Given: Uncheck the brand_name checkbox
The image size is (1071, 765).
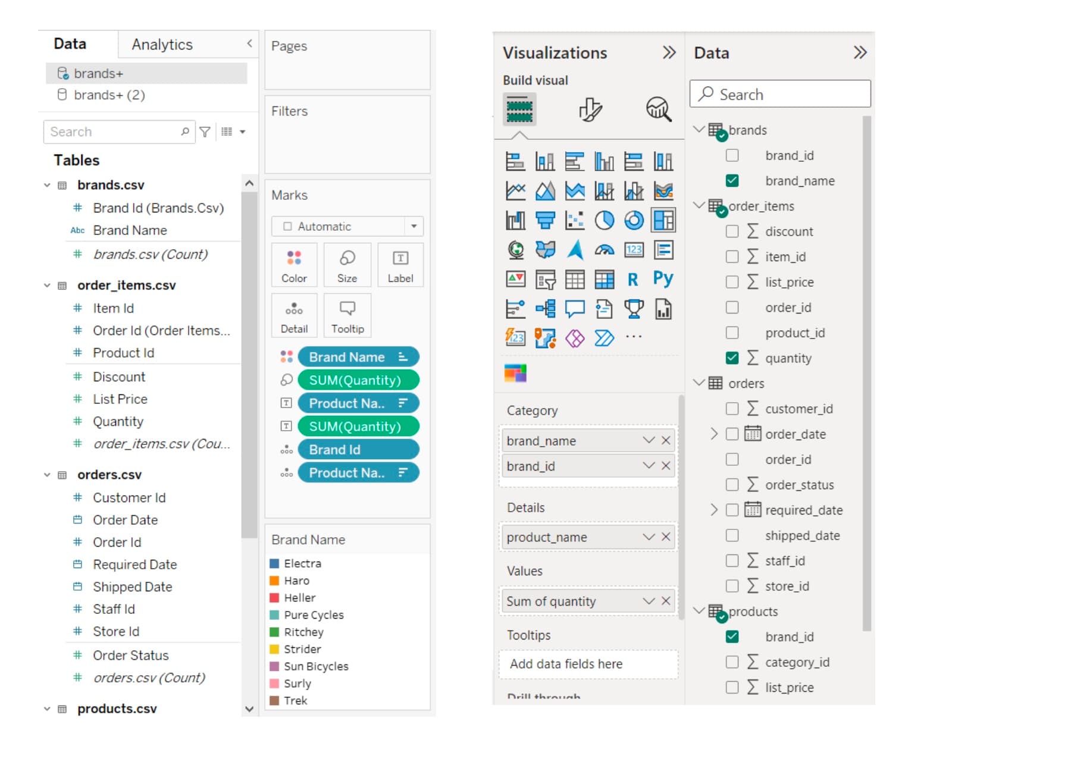Looking at the screenshot, I should coord(732,181).
